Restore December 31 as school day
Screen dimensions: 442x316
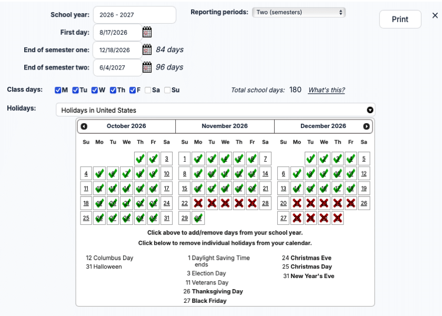coord(338,218)
